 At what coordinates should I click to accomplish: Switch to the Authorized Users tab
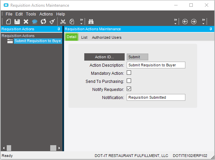107,37
